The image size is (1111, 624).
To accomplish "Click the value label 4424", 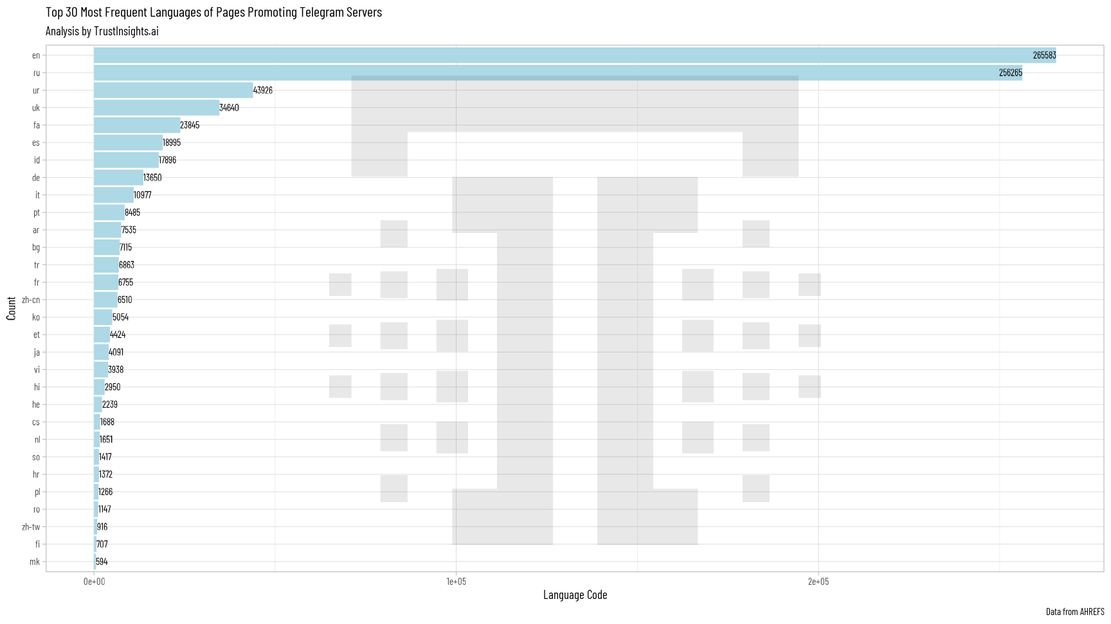I will [x=118, y=334].
